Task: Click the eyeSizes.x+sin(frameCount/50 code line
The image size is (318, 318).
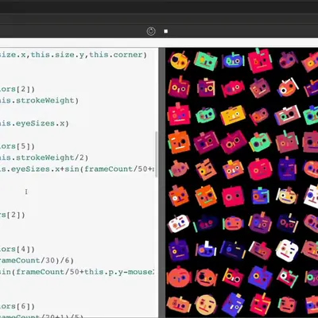Action: 77,169
